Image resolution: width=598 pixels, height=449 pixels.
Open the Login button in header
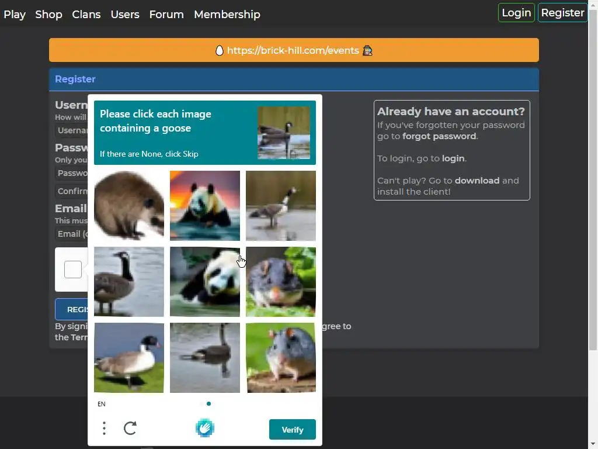tap(516, 13)
